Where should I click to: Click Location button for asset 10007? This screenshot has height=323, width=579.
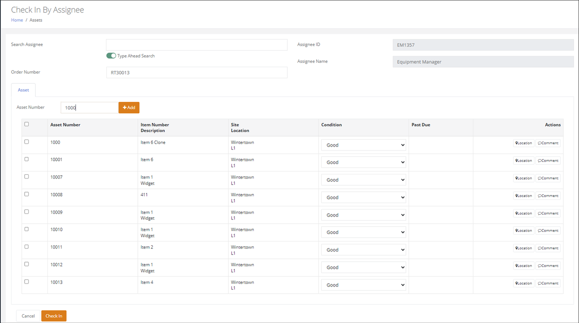pyautogui.click(x=524, y=178)
